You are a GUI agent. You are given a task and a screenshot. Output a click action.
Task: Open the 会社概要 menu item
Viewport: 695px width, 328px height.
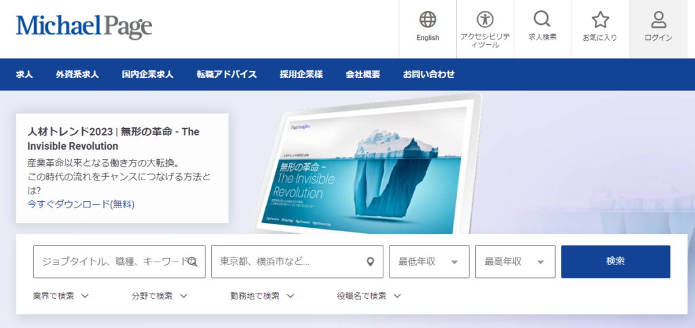tap(363, 75)
